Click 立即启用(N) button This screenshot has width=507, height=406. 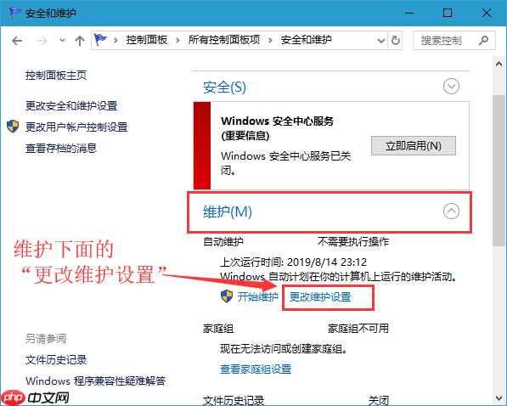414,145
